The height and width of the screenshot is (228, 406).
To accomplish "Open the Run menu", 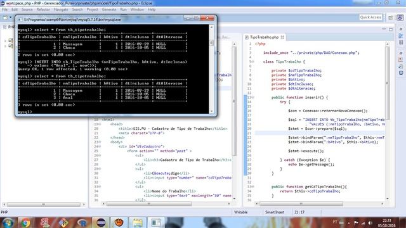I will pyautogui.click(x=123, y=9).
